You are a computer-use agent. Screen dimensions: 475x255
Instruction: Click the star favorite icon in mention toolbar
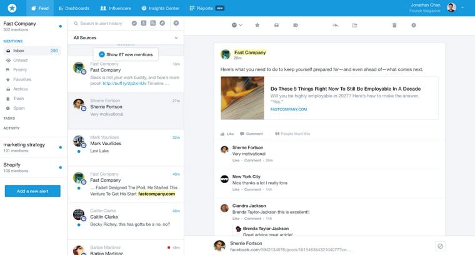click(x=257, y=25)
